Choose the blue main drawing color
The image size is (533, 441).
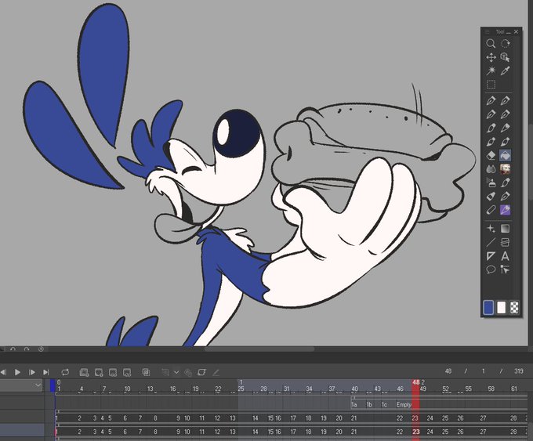tap(488, 308)
